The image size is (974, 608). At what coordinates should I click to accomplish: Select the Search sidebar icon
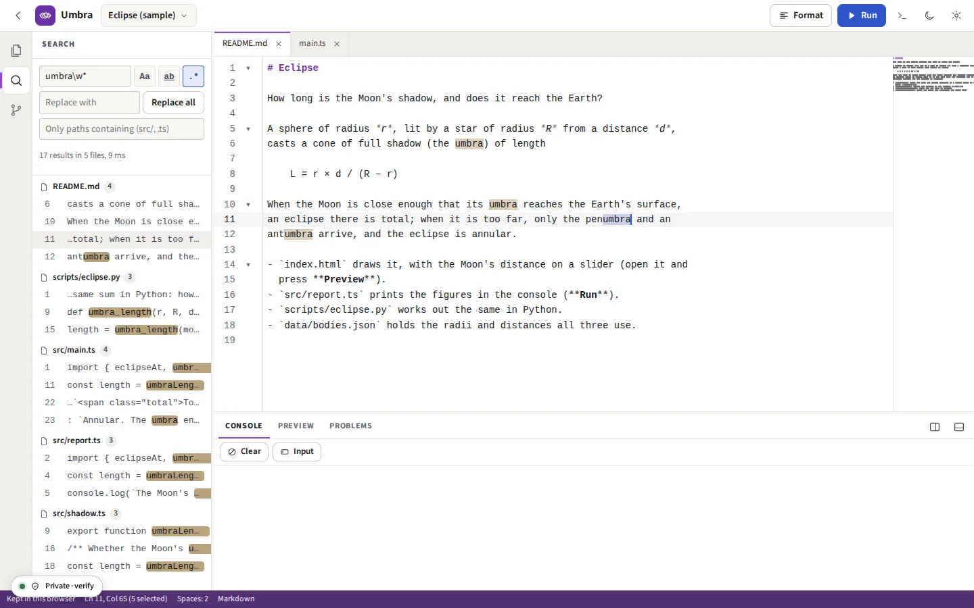tap(16, 81)
